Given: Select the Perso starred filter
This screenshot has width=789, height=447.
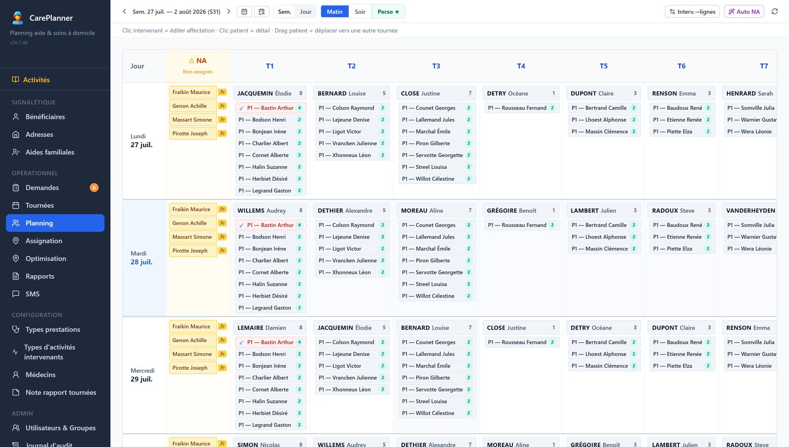Looking at the screenshot, I should 389,12.
